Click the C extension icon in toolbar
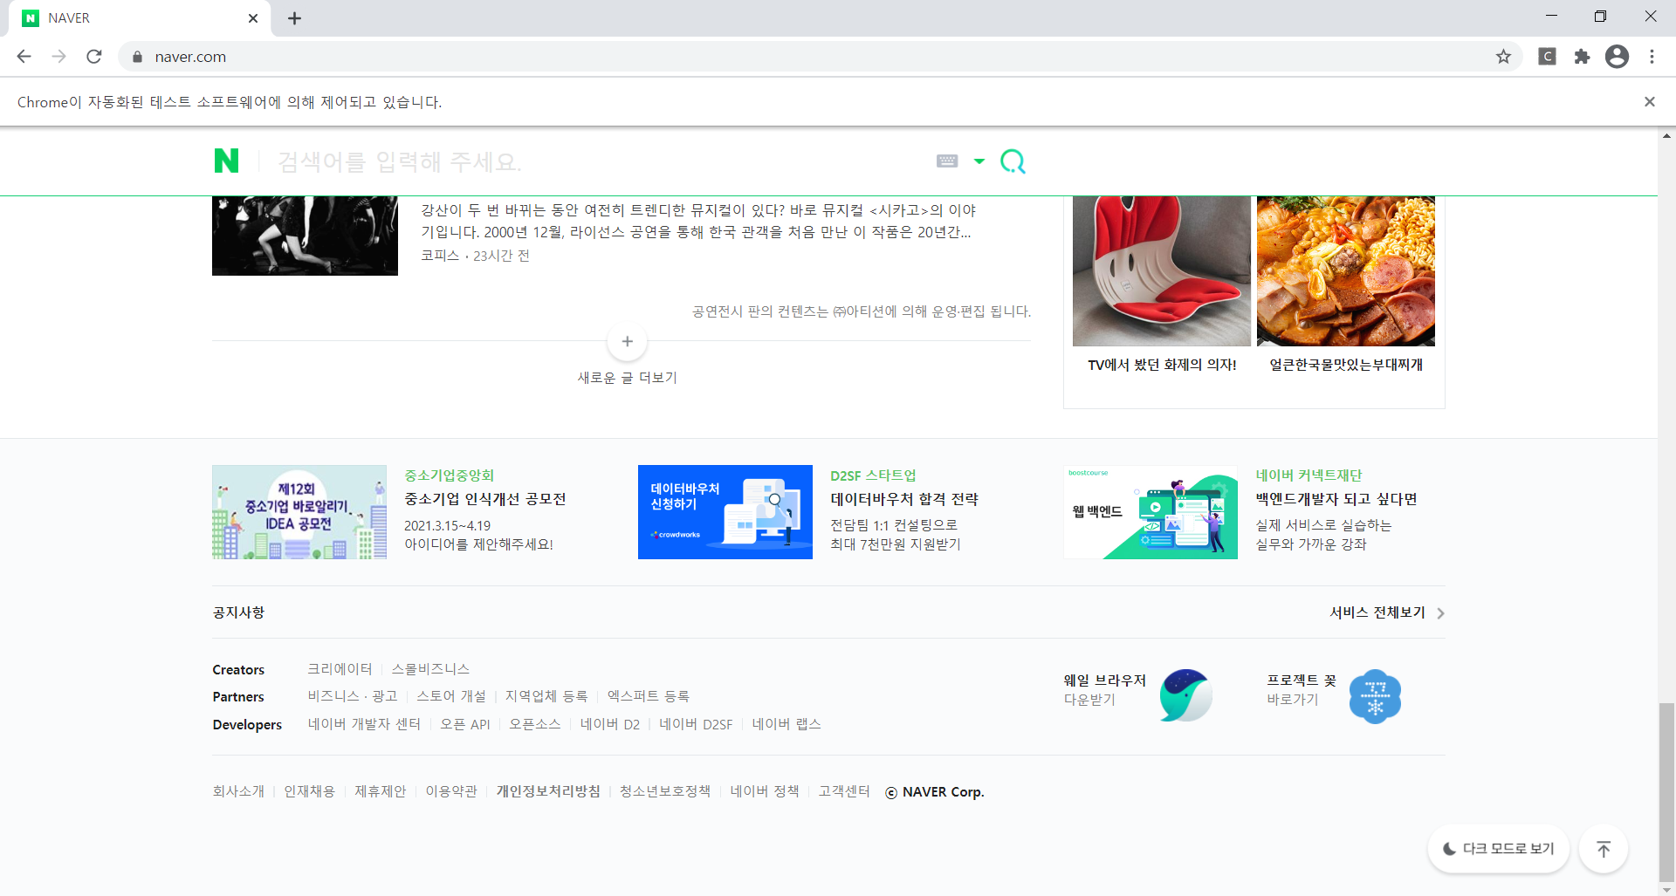The image size is (1676, 896). point(1547,57)
